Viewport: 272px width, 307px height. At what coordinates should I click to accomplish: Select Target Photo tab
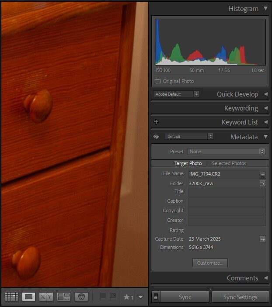188,163
